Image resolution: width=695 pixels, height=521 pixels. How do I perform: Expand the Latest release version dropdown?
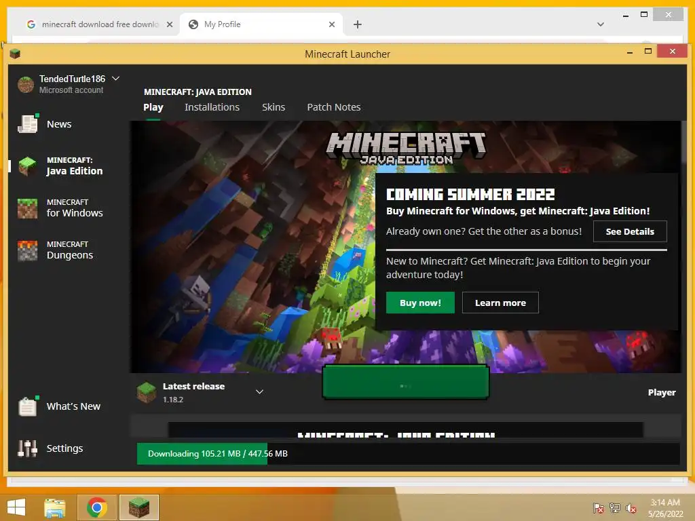point(260,391)
